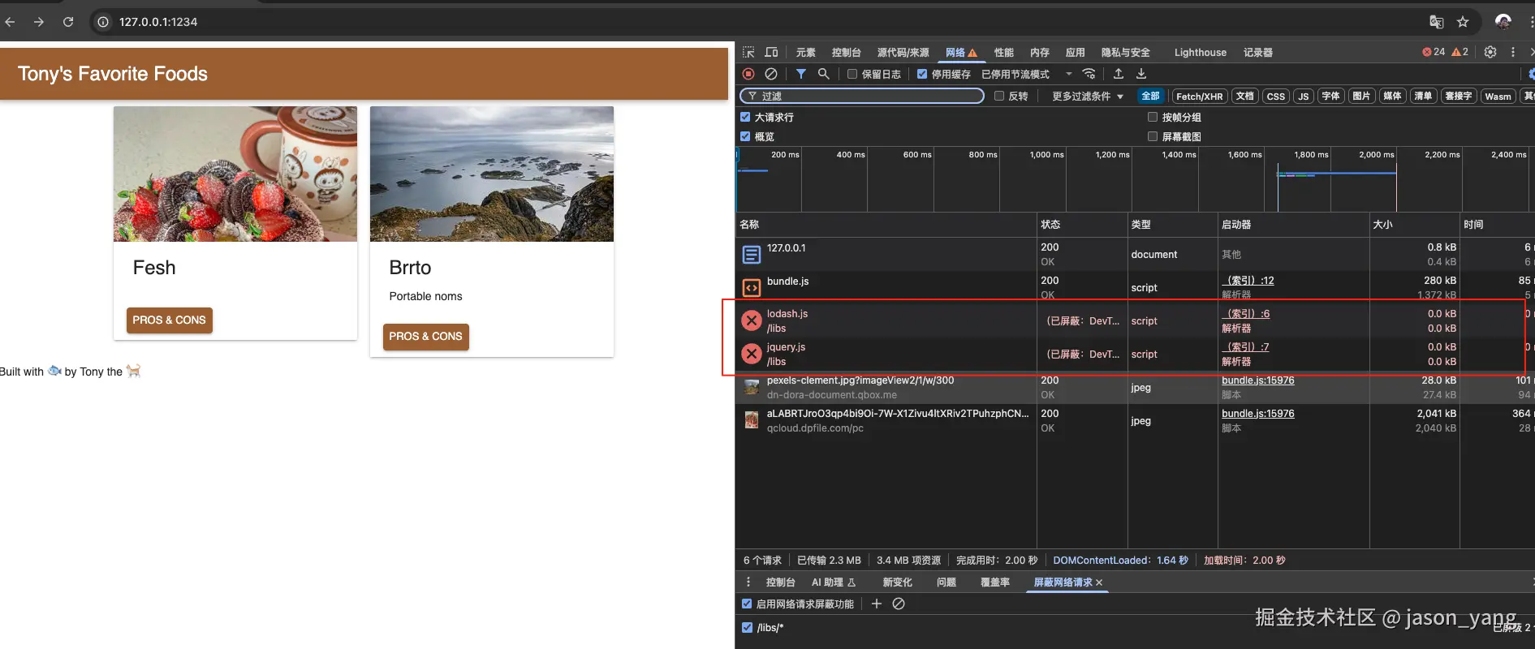Open bundle.js:15976 initiator link for pexels-clement.jpg
This screenshot has width=1535, height=649.
point(1257,380)
